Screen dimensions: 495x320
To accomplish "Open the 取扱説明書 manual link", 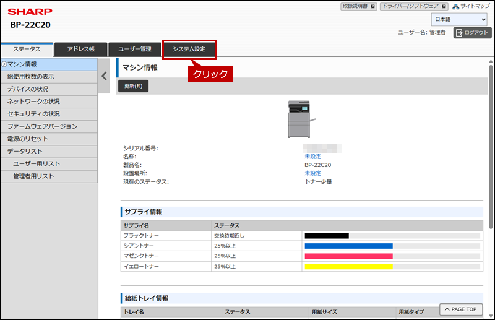I will click(359, 6).
